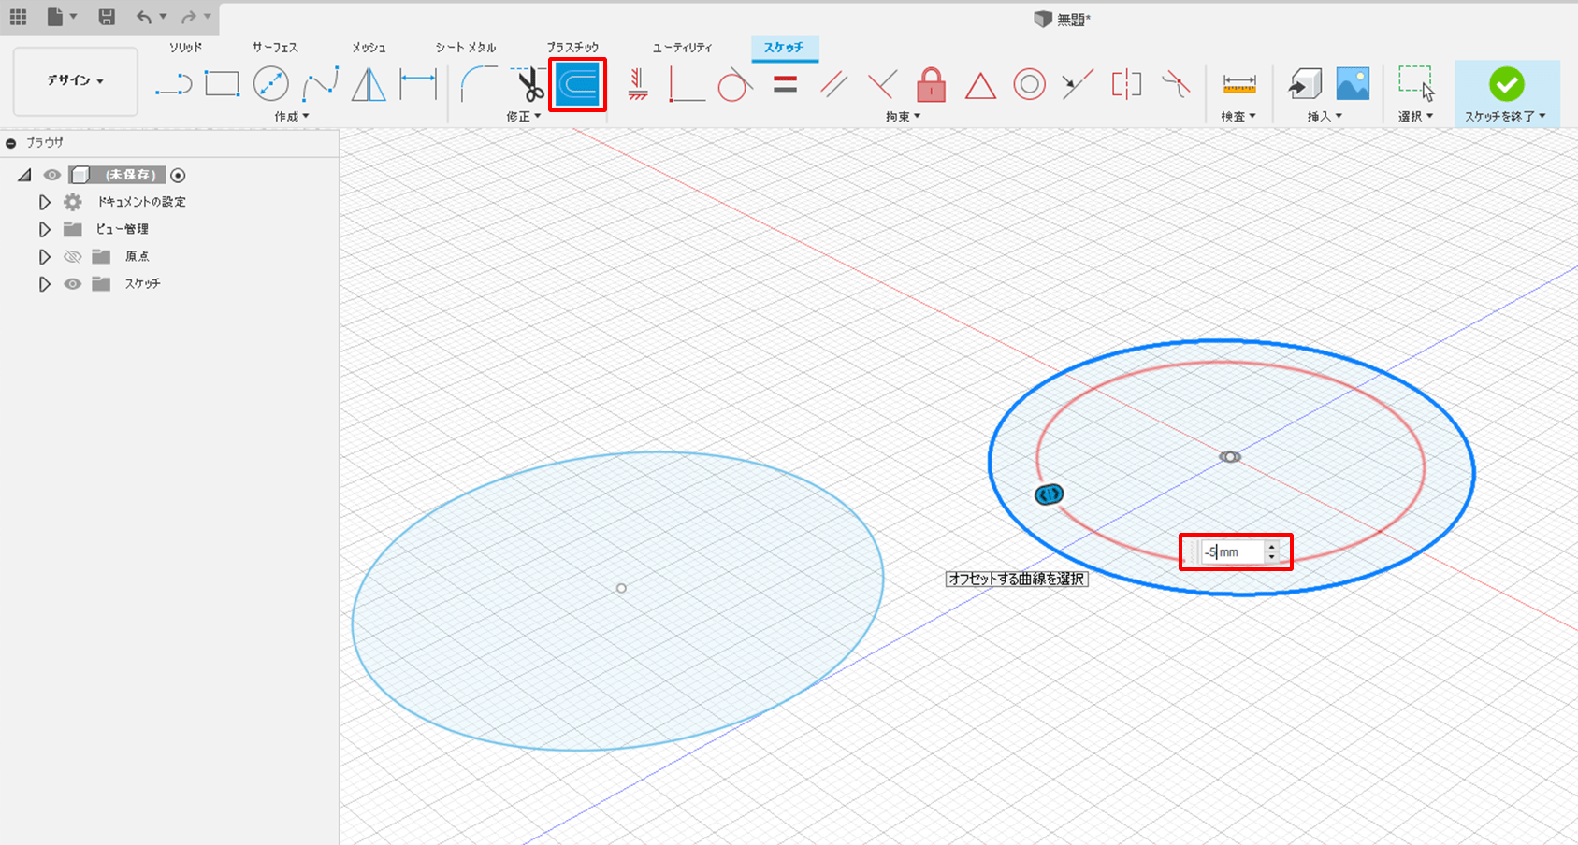
Task: Show the hidden 原点 folder
Action: click(x=72, y=257)
